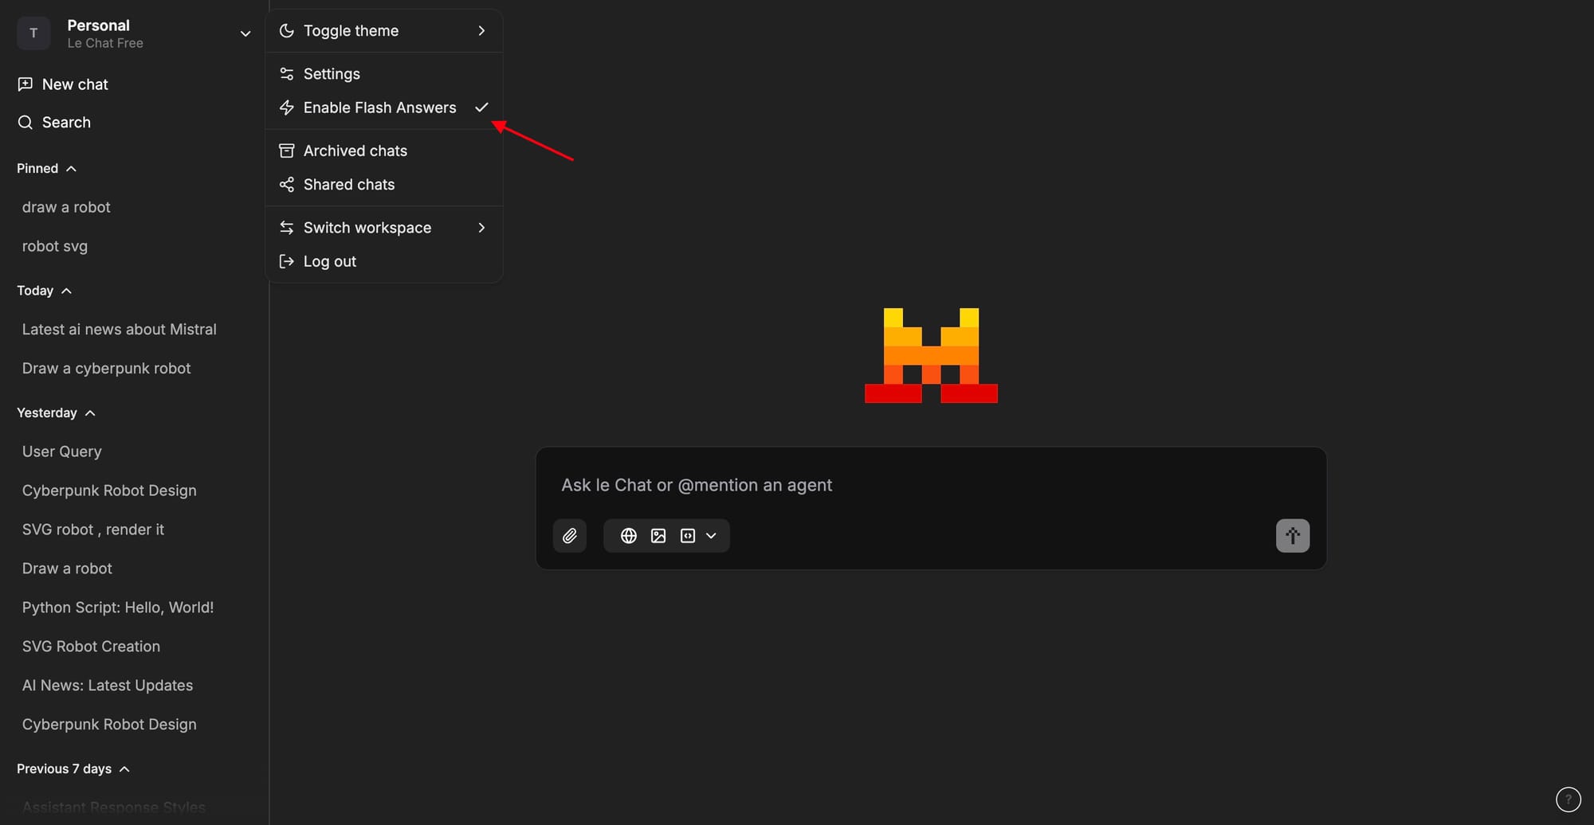Attach a file with the paperclip icon
Screen dimensions: 1594x825
[570, 536]
